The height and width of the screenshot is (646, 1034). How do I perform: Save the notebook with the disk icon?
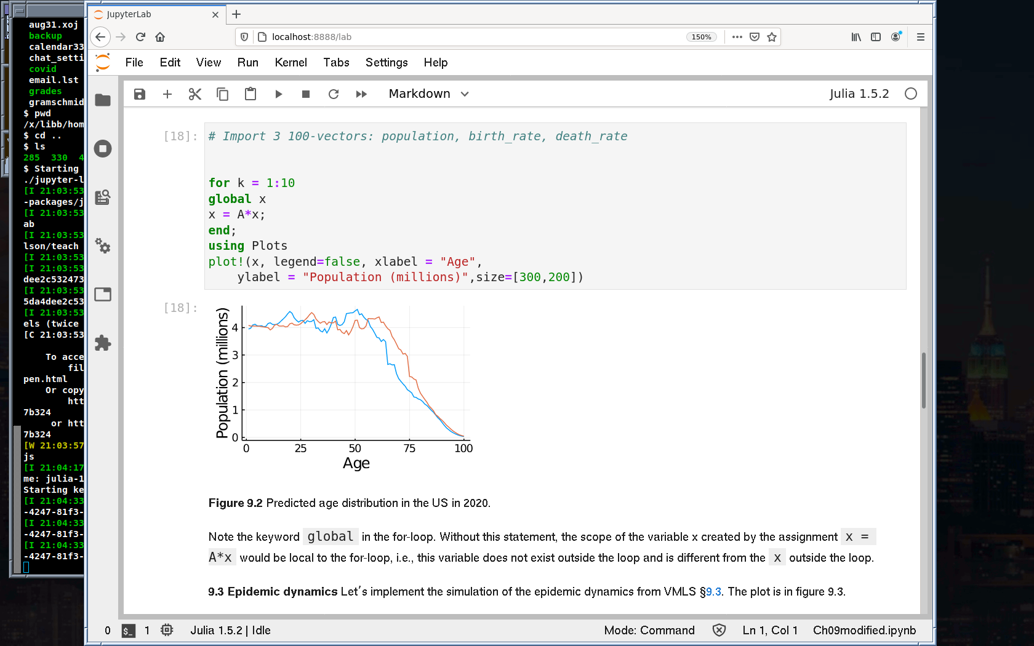pyautogui.click(x=140, y=94)
